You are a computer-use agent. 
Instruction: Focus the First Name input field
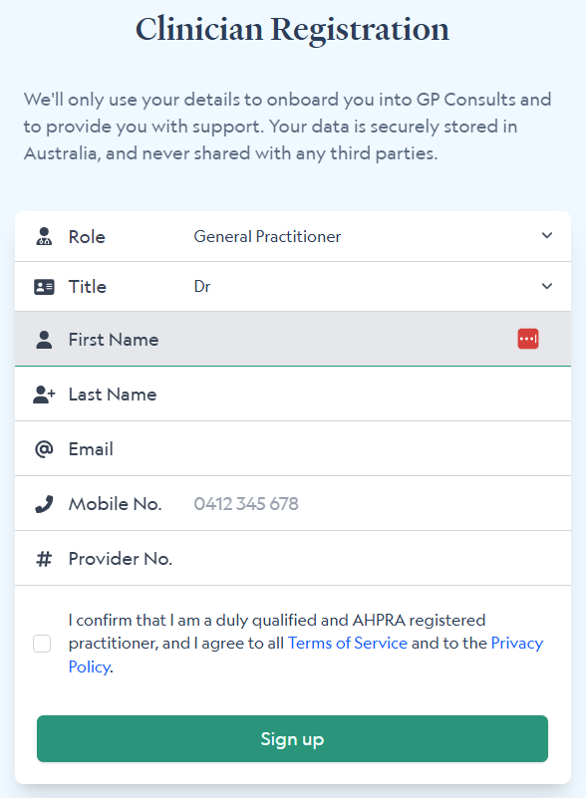(x=293, y=340)
